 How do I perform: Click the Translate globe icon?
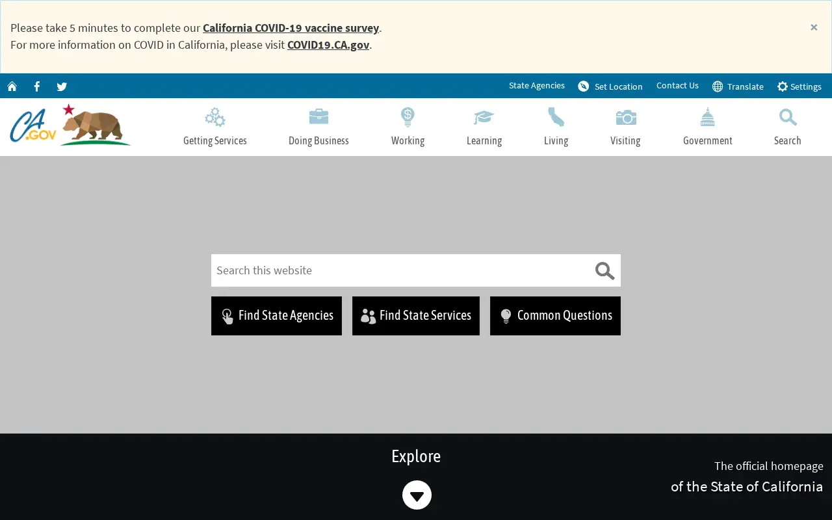tap(718, 86)
